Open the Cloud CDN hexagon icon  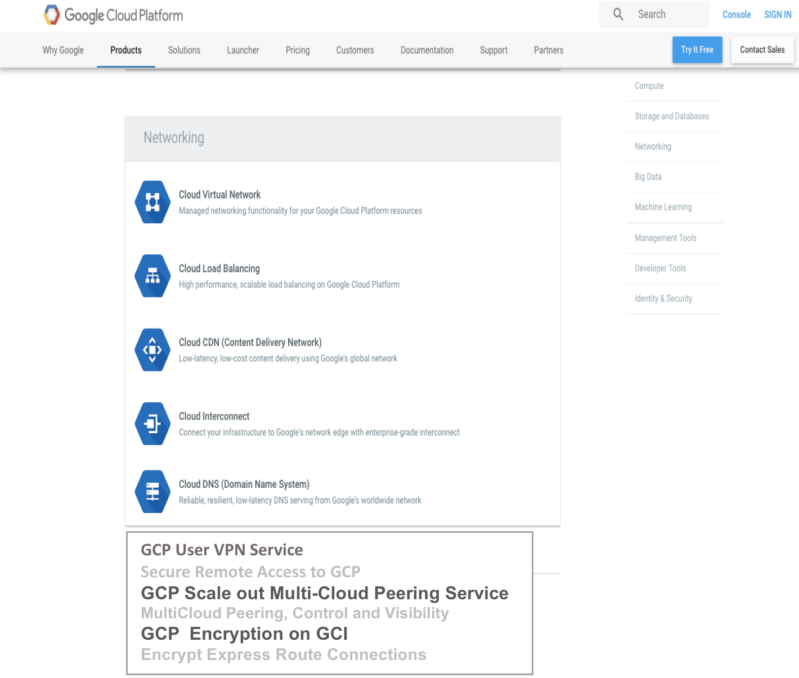click(x=152, y=350)
